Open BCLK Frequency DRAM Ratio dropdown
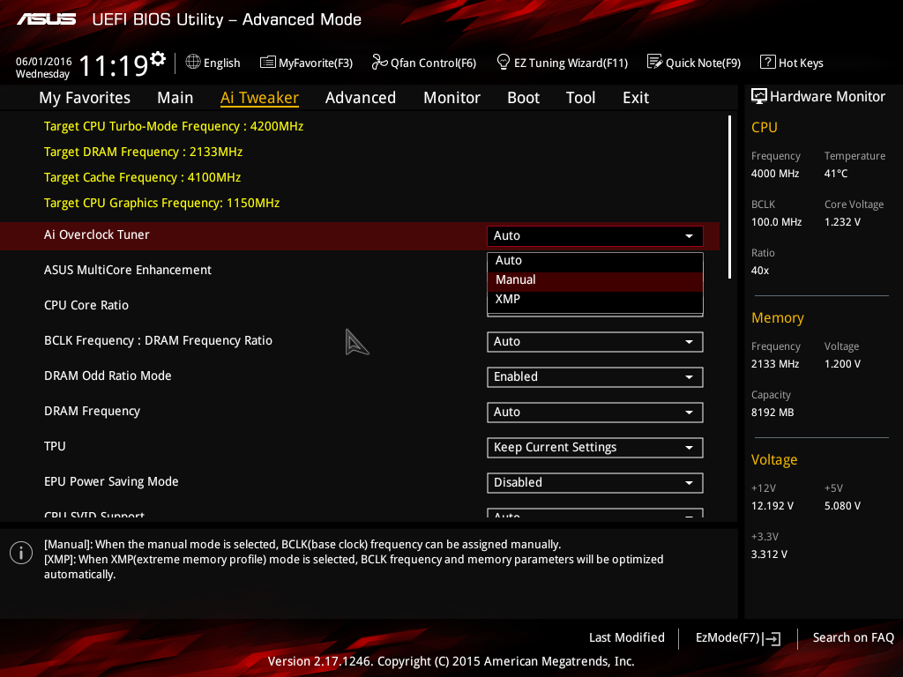 pyautogui.click(x=595, y=341)
